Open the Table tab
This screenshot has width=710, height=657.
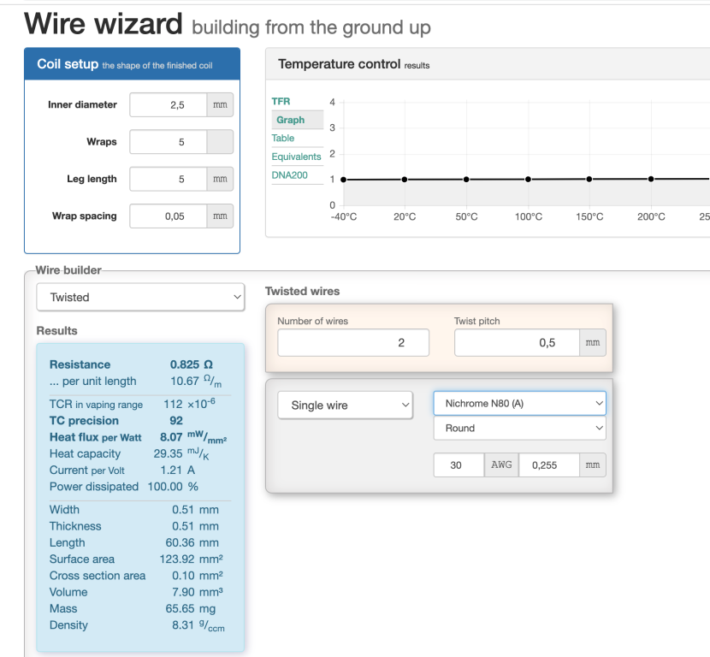(x=283, y=138)
